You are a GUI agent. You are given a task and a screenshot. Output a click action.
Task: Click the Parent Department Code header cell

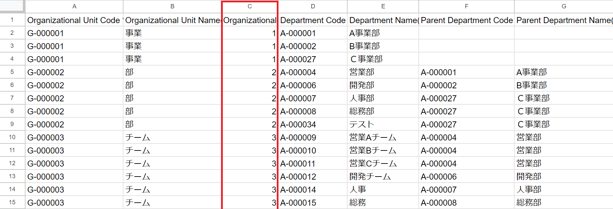(x=466, y=20)
